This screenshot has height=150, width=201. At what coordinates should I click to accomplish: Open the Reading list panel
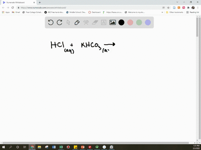point(193,12)
